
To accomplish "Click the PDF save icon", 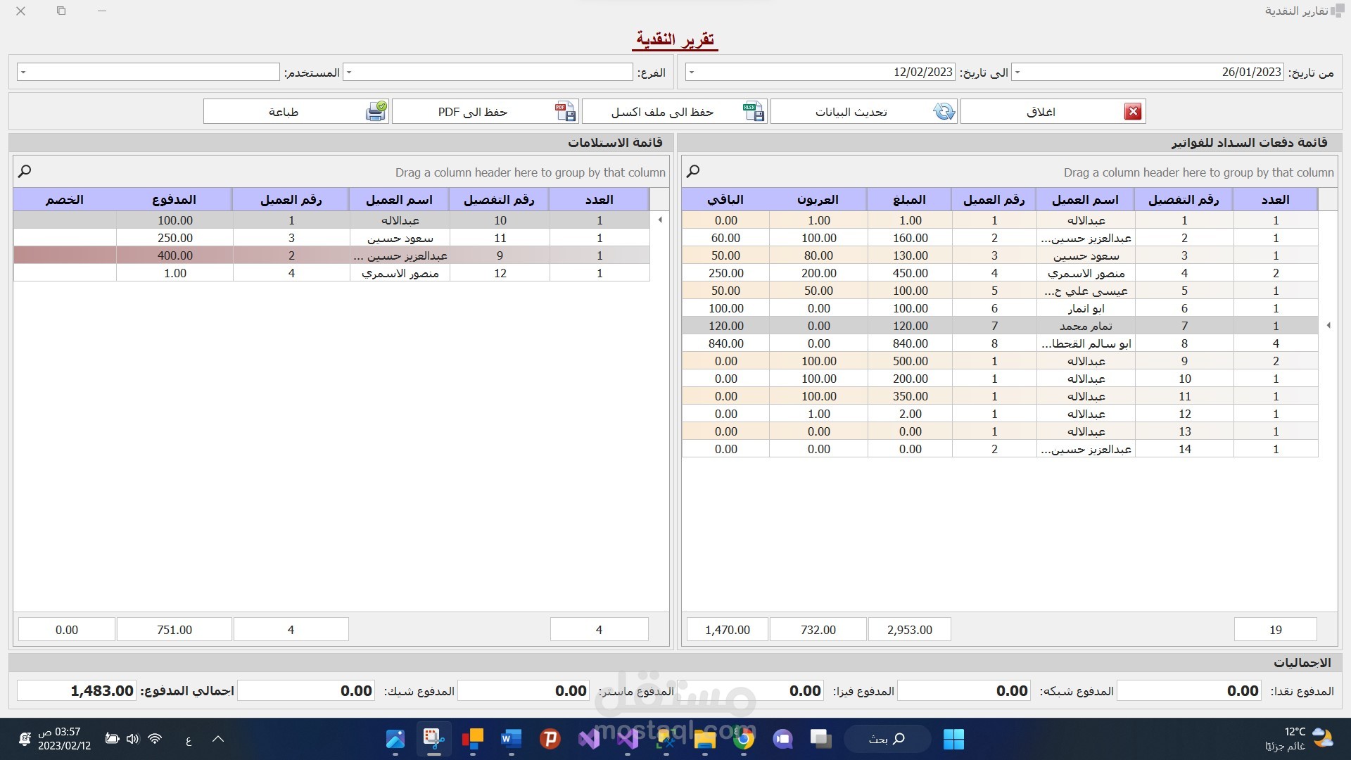I will [x=565, y=111].
